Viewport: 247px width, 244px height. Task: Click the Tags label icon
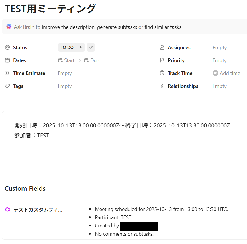pos(7,86)
